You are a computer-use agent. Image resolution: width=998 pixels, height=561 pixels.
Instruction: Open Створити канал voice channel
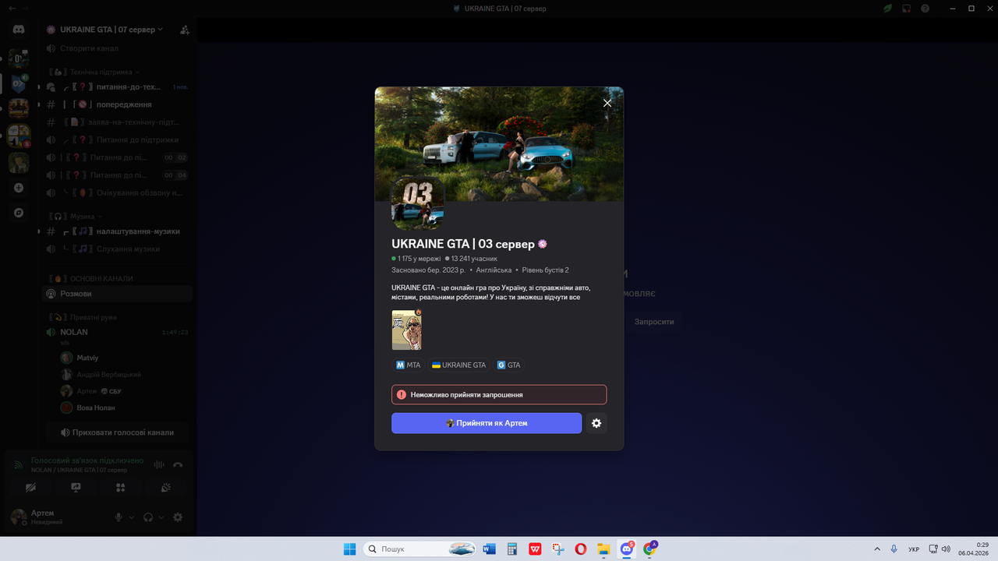117,48
